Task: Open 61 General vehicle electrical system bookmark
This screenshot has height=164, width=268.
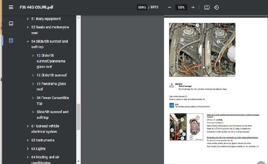Action: tap(45, 129)
